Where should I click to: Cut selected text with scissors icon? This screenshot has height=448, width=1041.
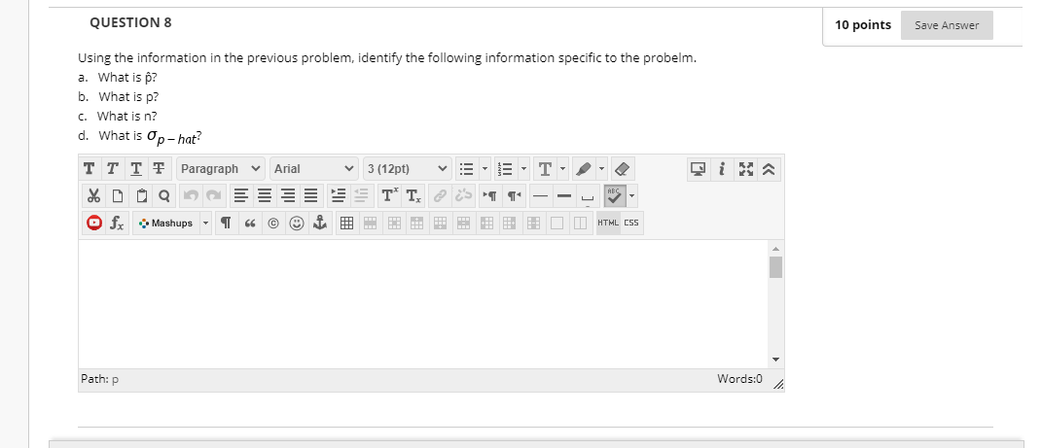[93, 196]
